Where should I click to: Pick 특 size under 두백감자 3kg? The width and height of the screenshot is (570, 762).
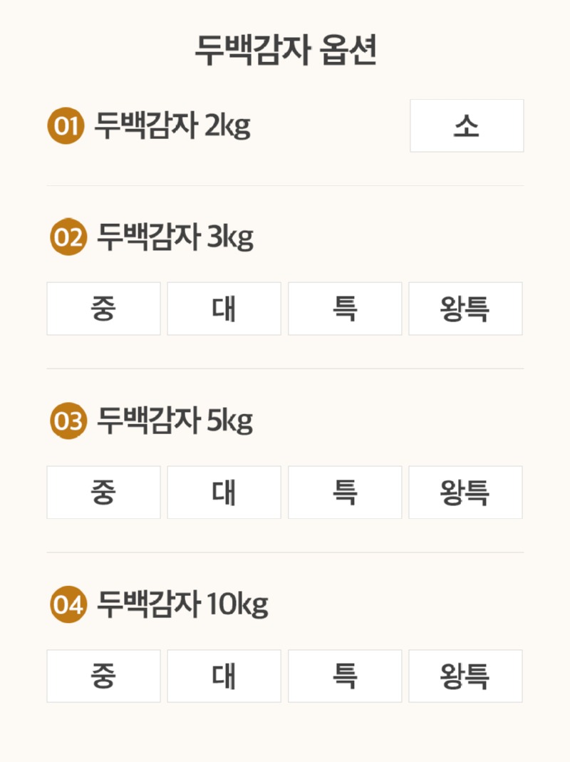pyautogui.click(x=345, y=309)
